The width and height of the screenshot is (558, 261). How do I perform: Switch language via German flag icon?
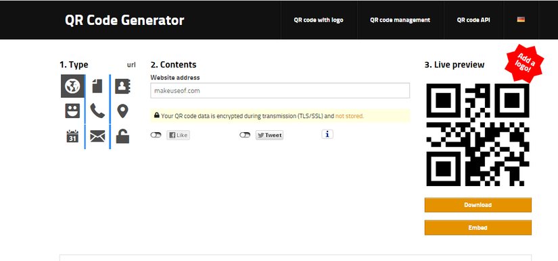521,20
